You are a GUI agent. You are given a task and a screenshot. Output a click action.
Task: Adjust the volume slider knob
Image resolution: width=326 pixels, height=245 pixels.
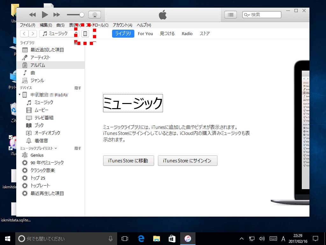82,15
